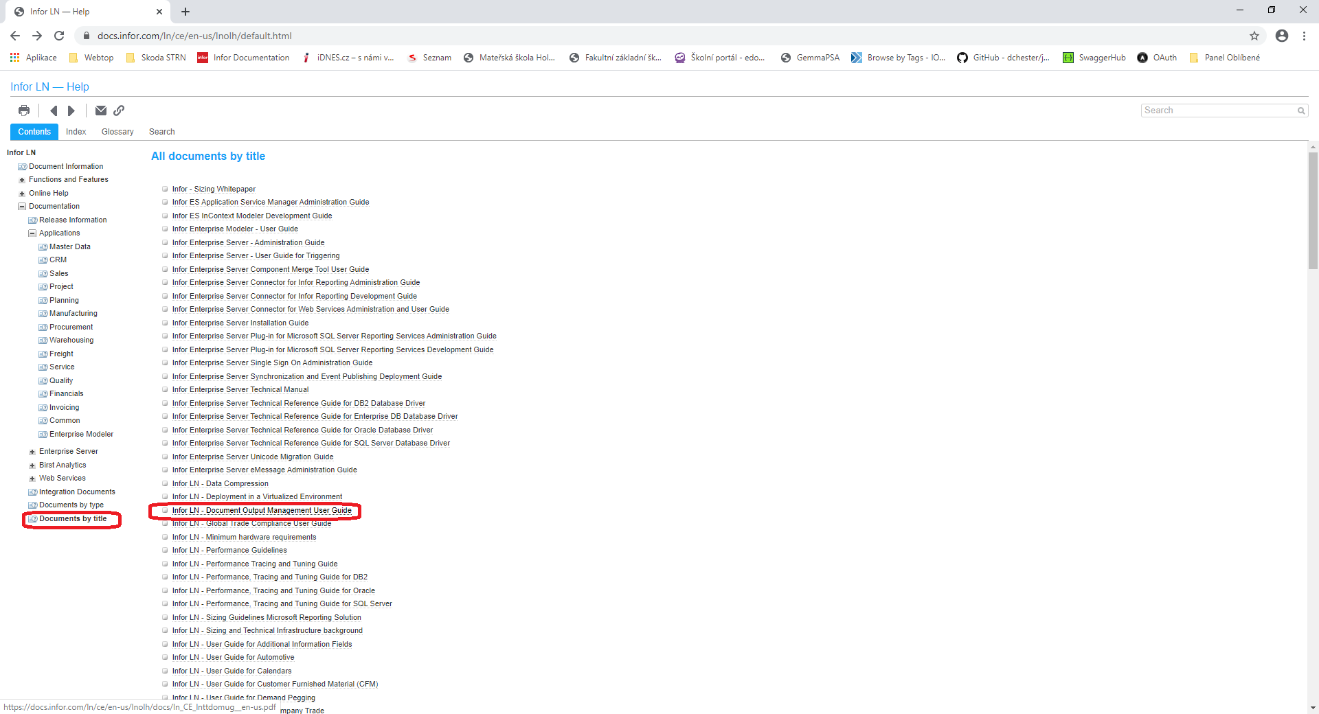
Task: Select Master Data in tree
Action: tap(69, 247)
